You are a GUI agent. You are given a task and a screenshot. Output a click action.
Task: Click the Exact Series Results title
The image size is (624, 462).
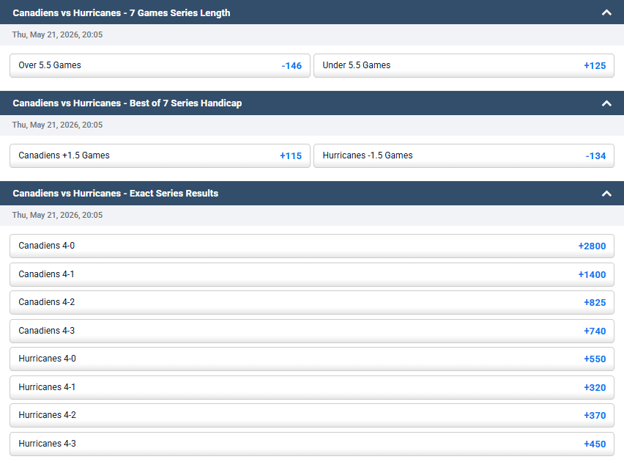116,194
